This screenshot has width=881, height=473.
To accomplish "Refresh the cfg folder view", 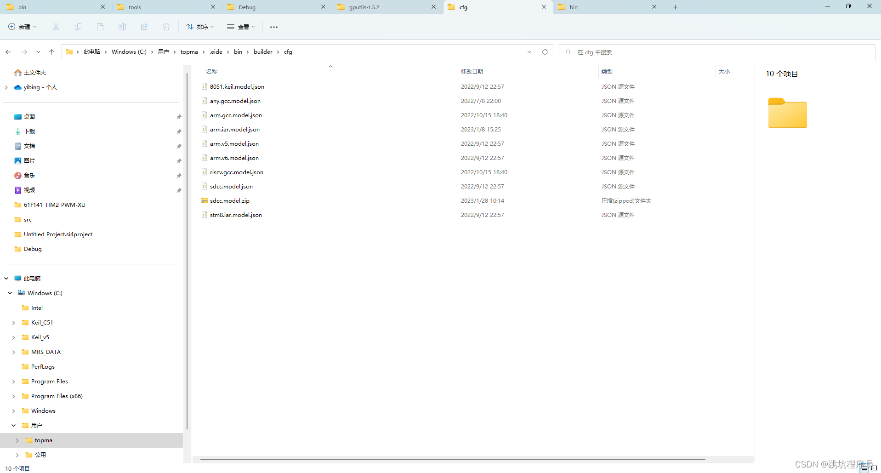I will point(545,52).
